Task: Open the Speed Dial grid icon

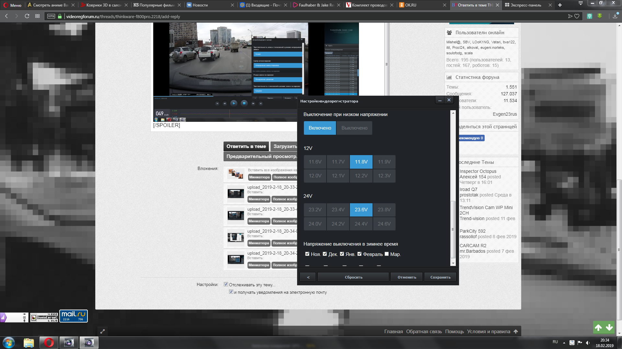Action: click(37, 16)
